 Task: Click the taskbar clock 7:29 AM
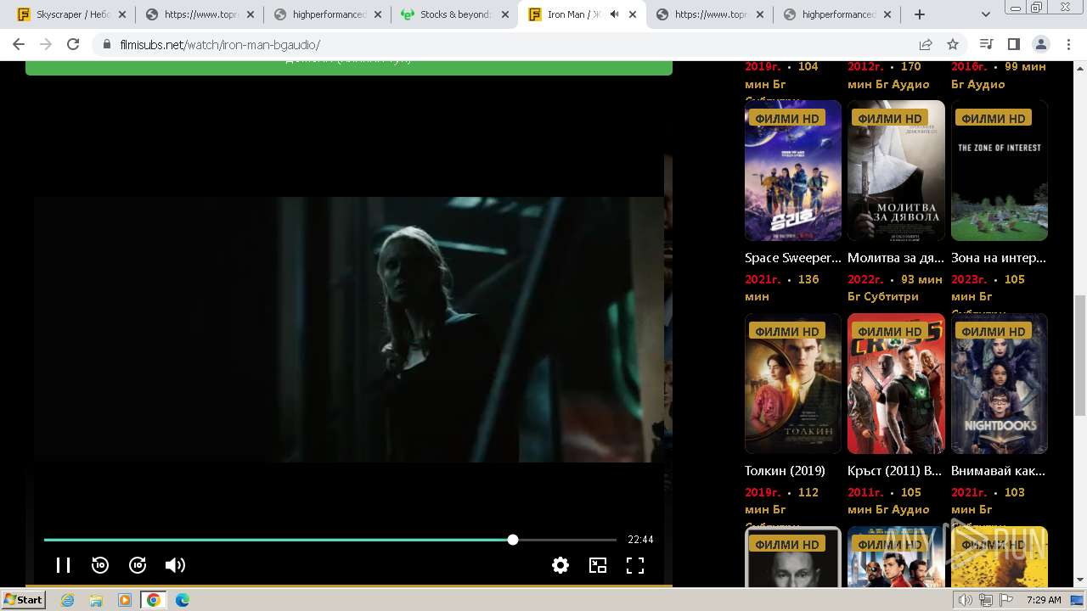1044,600
